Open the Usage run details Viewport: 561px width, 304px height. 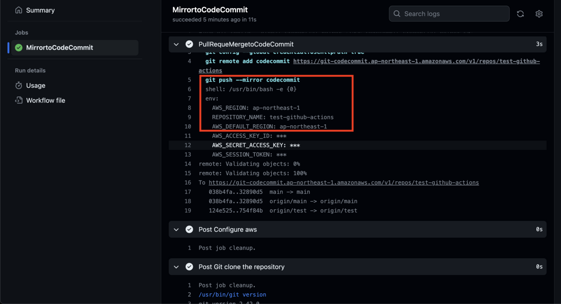pos(36,85)
